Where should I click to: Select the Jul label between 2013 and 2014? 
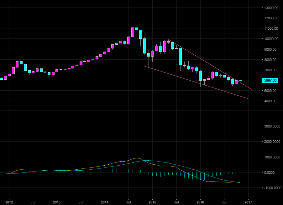(x=81, y=202)
